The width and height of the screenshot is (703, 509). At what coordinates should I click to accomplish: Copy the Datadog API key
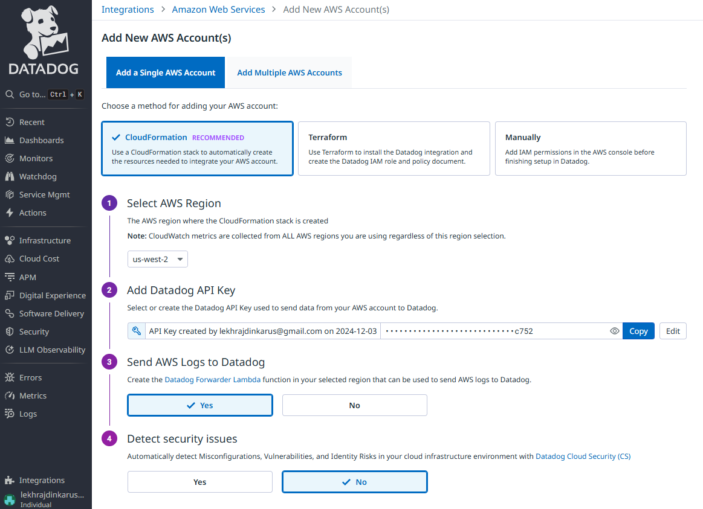point(638,331)
